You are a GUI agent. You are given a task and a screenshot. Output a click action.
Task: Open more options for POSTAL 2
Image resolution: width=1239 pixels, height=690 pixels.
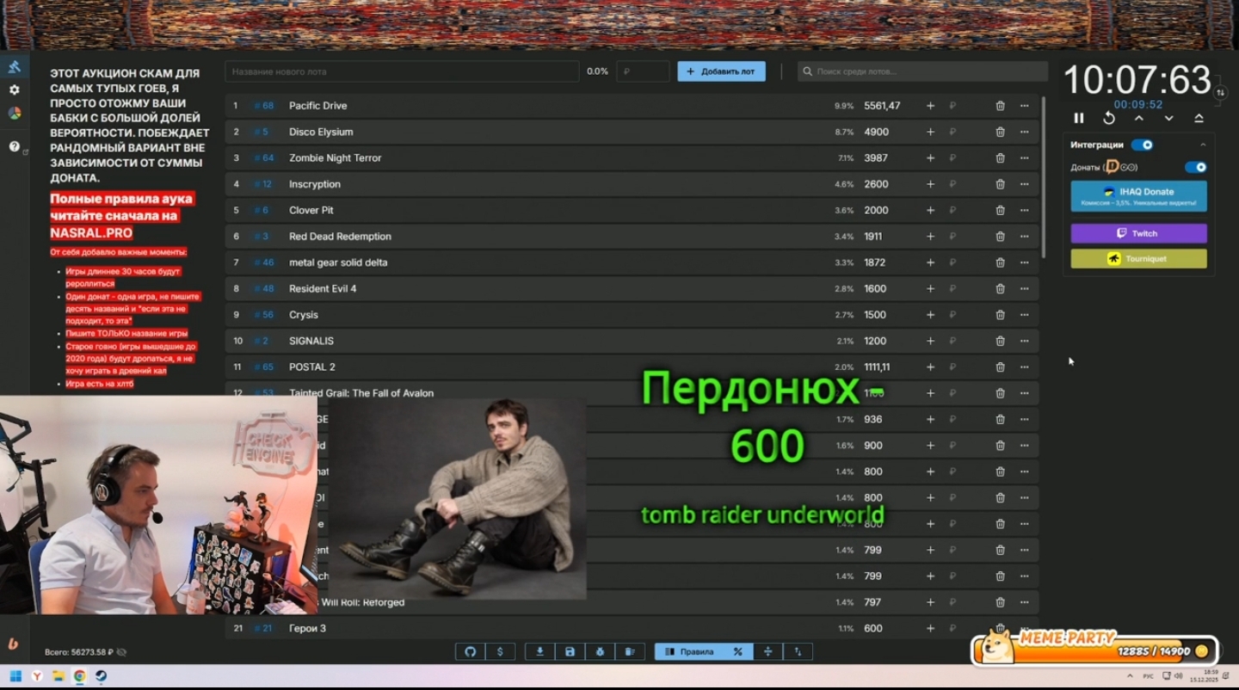[x=1024, y=367]
